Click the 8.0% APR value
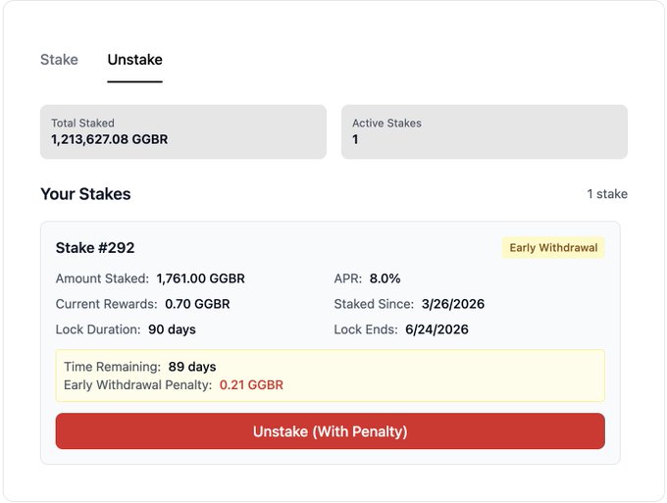The width and height of the screenshot is (667, 503). coord(385,278)
